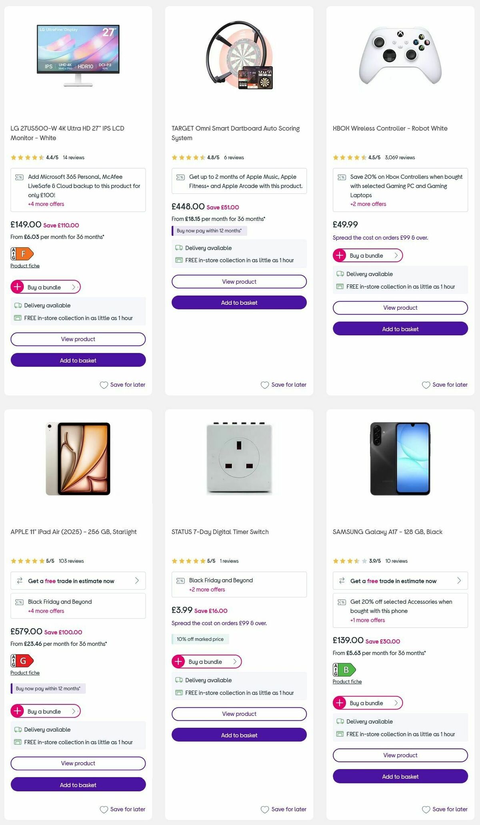Expand +2 more offers on timer switch

point(206,590)
